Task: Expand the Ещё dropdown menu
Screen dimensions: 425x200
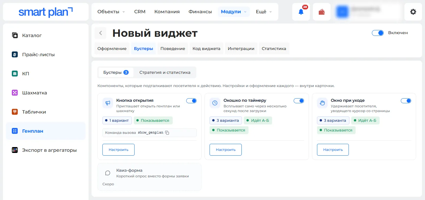Action: (264, 12)
